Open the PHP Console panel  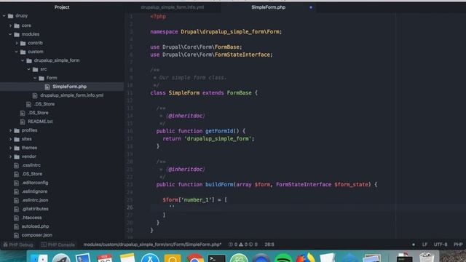coord(58,245)
